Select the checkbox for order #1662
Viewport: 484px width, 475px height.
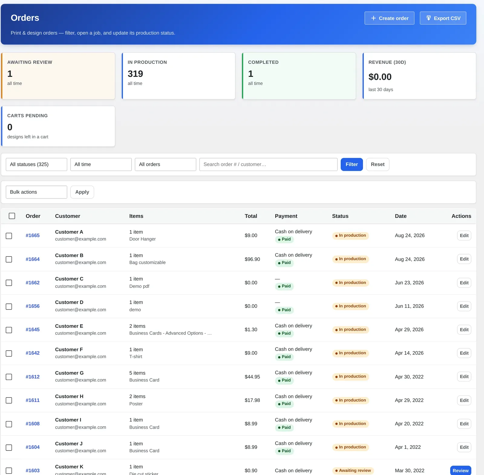(9, 283)
